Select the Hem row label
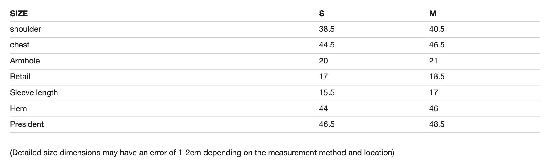 point(19,108)
